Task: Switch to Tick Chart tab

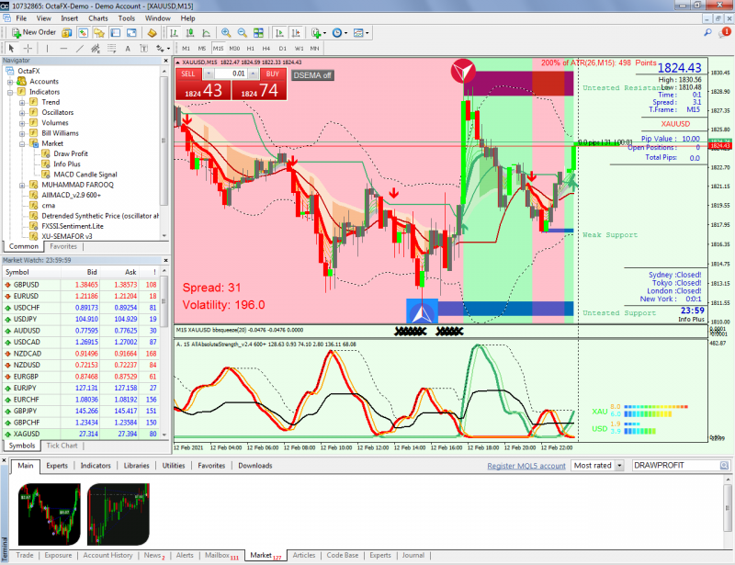Action: [62, 446]
